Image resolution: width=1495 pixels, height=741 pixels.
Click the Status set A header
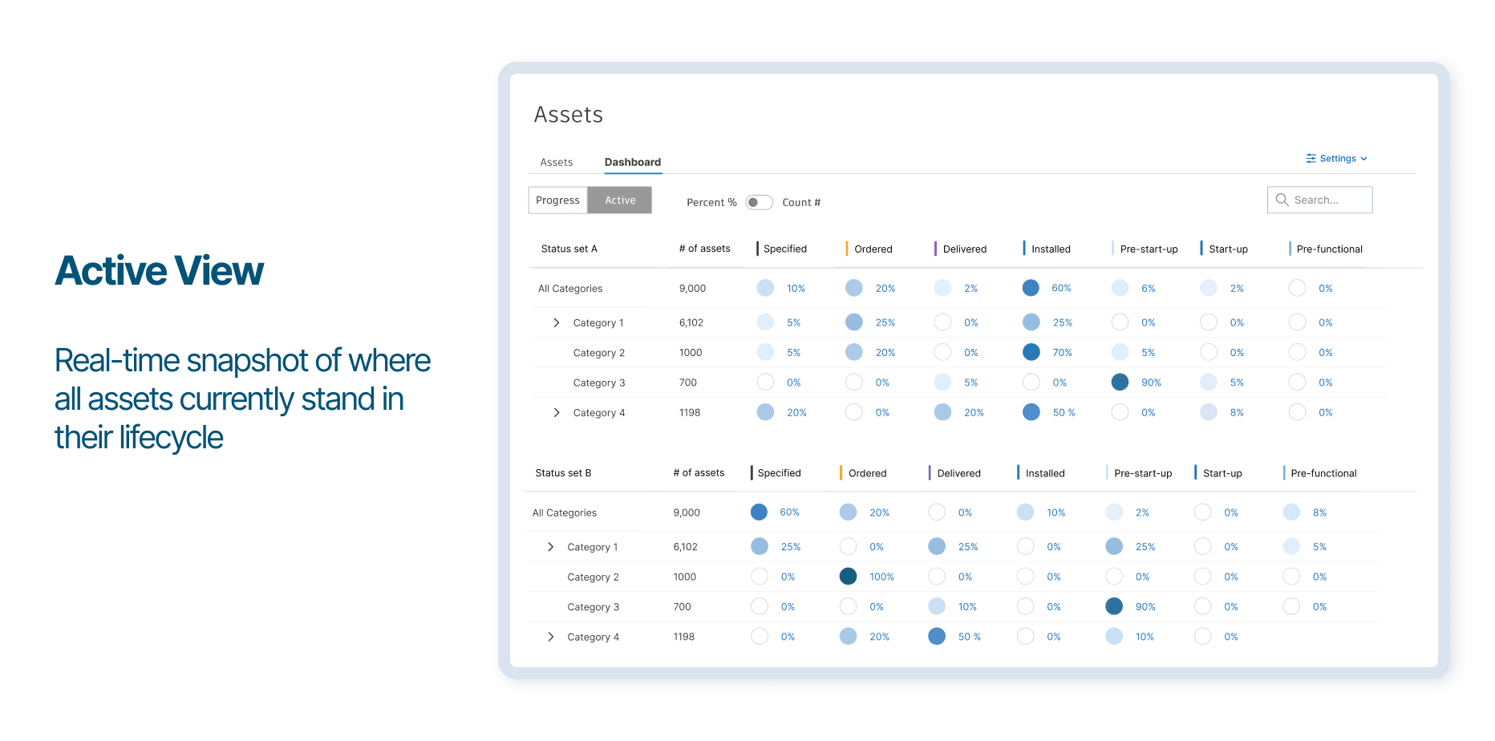(x=569, y=249)
